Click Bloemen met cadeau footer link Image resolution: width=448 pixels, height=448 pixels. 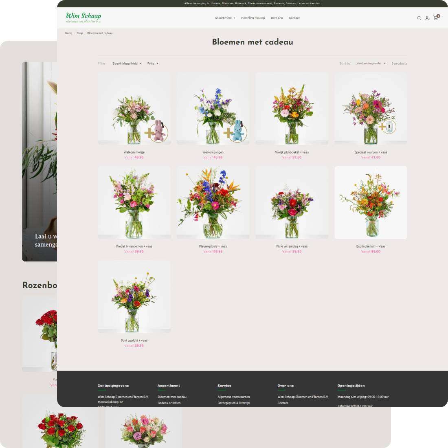(x=172, y=397)
